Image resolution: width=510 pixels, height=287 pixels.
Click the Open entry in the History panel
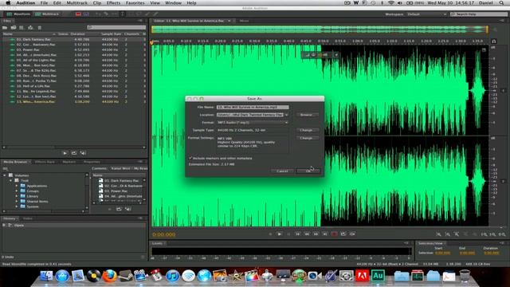click(19, 225)
